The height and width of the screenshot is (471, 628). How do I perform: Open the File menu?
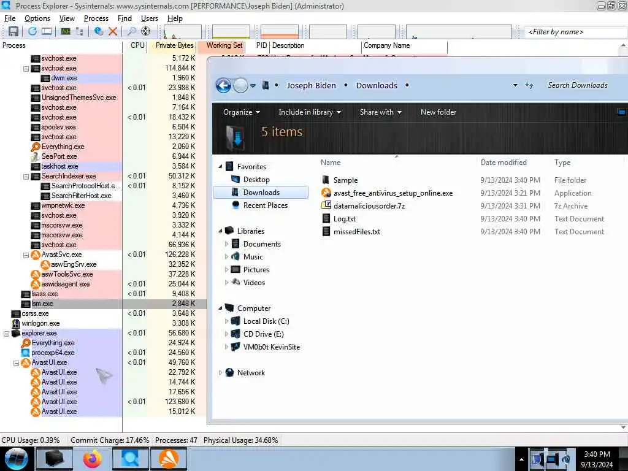click(x=10, y=18)
